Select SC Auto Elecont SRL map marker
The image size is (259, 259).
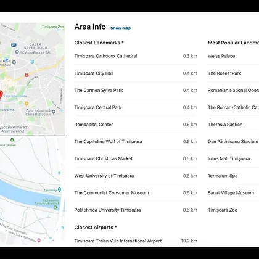pos(17,52)
